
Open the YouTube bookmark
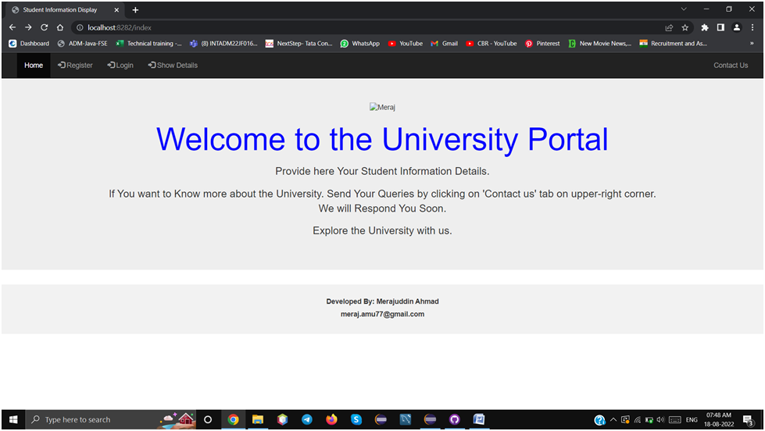pyautogui.click(x=406, y=44)
